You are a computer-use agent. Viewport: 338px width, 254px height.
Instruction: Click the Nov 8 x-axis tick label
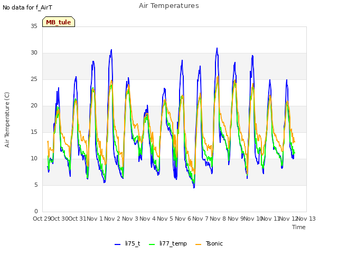(218, 219)
